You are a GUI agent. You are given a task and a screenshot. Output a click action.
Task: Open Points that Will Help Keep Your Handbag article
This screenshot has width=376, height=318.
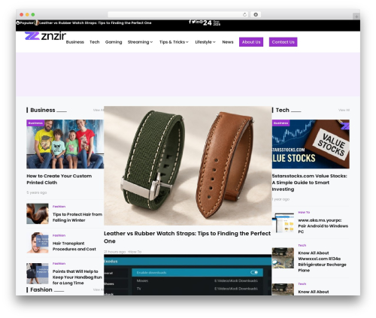(77, 277)
